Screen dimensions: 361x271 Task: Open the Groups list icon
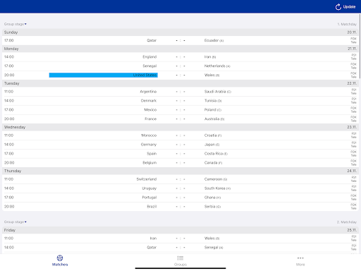click(180, 258)
